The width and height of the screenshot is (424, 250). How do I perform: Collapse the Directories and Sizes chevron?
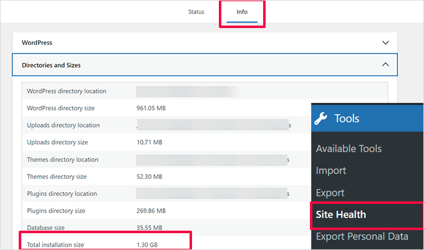(x=385, y=64)
